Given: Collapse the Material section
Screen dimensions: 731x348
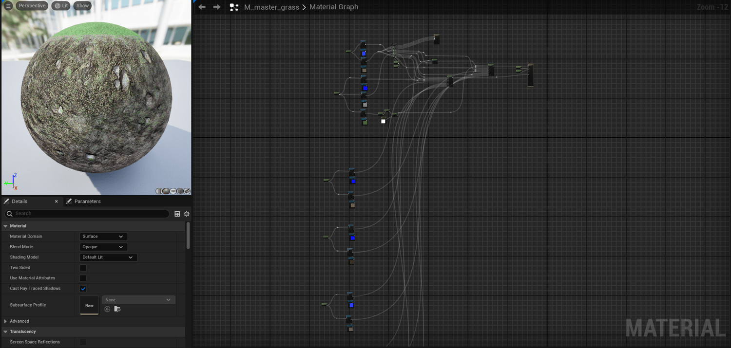Looking at the screenshot, I should [5, 226].
